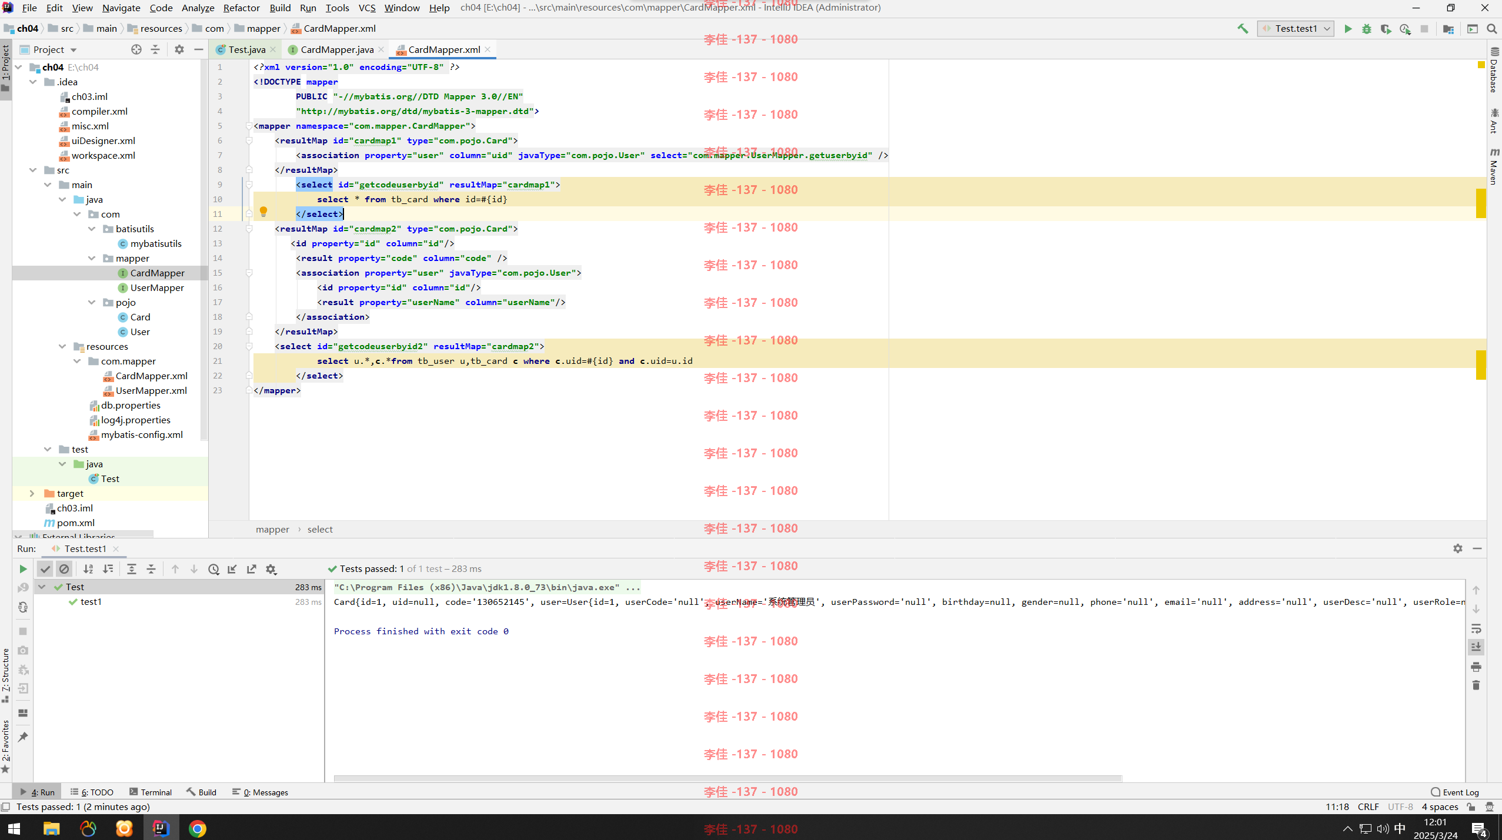Toggle show passed tests checkmark
1502x840 pixels.
(45, 568)
